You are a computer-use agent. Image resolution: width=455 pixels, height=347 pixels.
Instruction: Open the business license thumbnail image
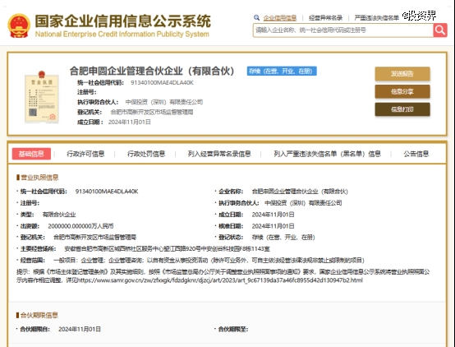42,97
